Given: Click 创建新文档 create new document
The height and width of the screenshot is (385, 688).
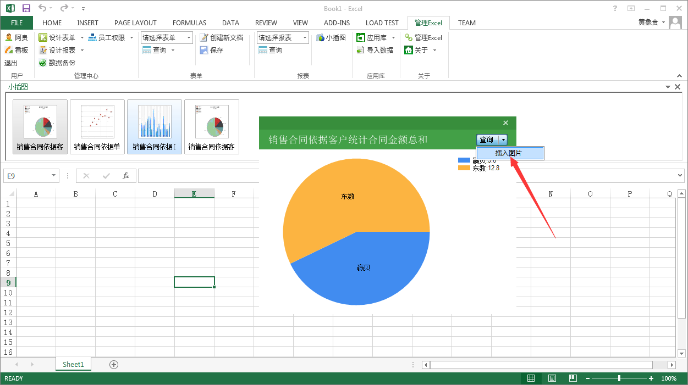Looking at the screenshot, I should (x=221, y=37).
